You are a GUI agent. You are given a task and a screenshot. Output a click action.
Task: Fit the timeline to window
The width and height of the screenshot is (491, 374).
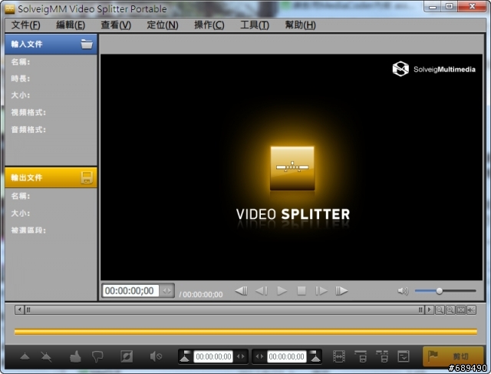pyautogui.click(x=461, y=309)
